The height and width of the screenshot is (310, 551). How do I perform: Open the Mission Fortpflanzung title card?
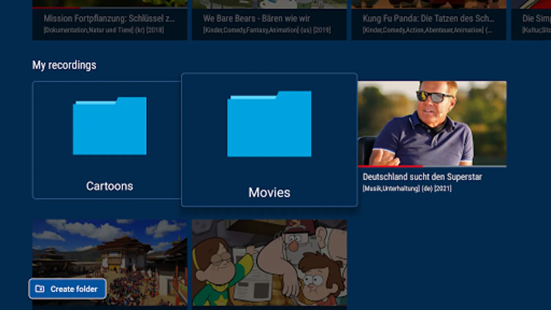point(110,20)
